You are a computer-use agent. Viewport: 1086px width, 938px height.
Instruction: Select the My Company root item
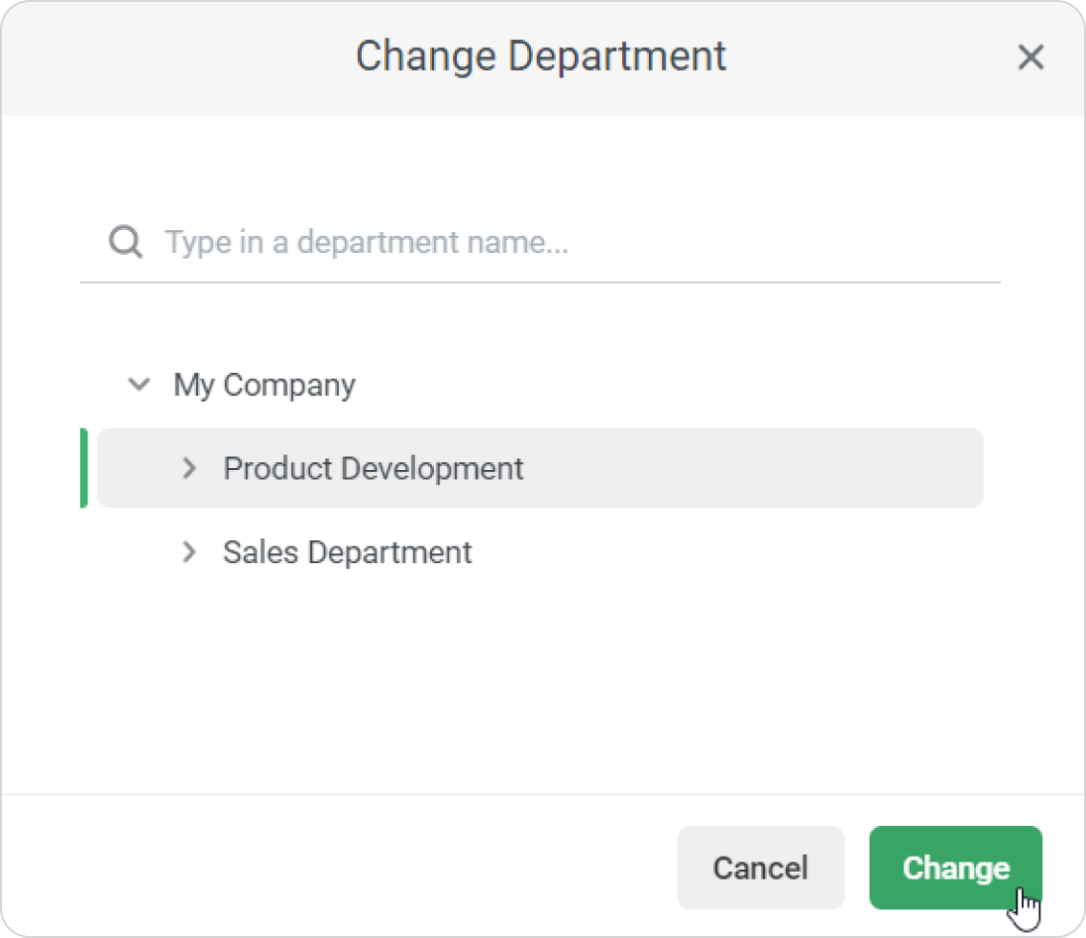pyautogui.click(x=264, y=385)
